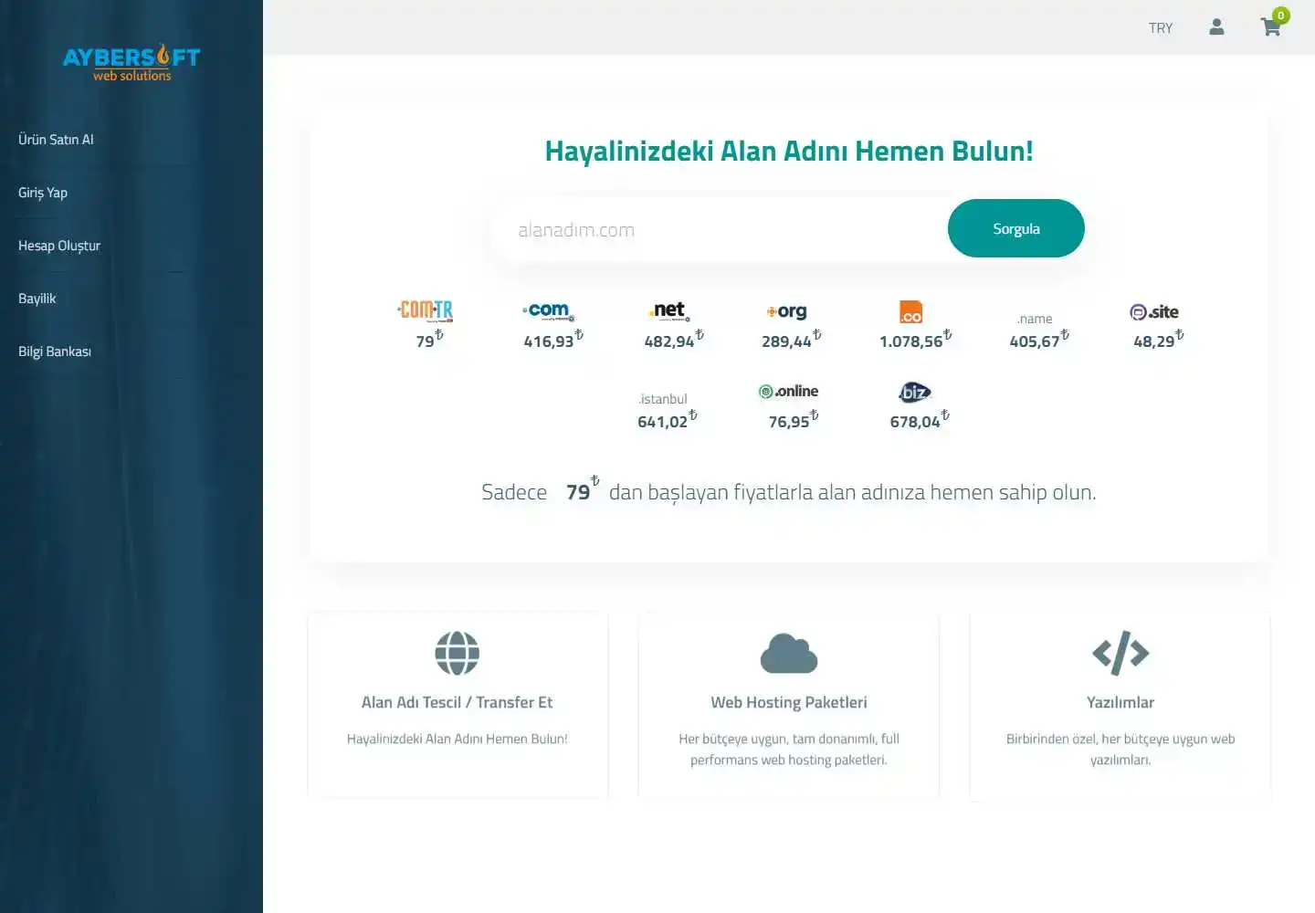Focus the alanadım.com domain search field
Screen dimensions: 1315x913
pyautogui.click(x=721, y=230)
